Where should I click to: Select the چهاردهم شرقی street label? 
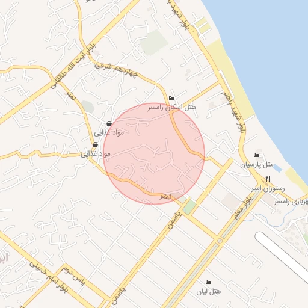tap(117, 70)
